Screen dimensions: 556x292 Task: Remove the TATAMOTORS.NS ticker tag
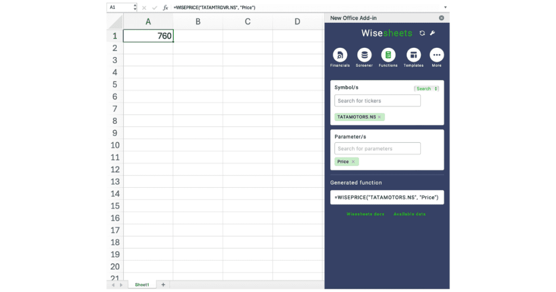tap(380, 117)
